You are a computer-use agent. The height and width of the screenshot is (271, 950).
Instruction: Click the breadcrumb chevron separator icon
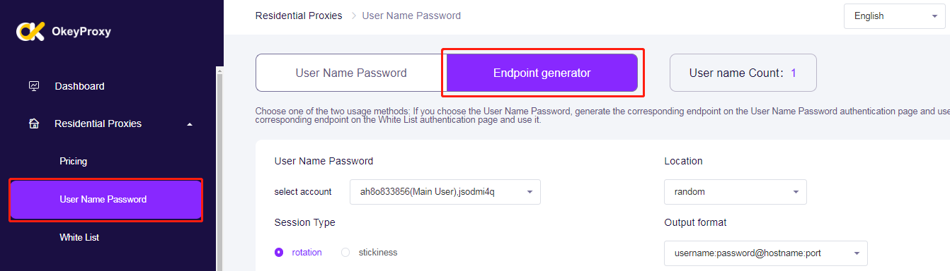[353, 16]
